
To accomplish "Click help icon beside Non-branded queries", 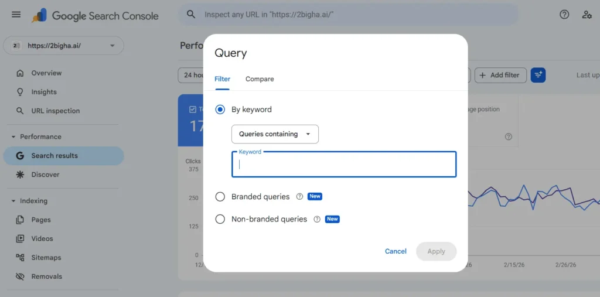I will click(x=317, y=219).
